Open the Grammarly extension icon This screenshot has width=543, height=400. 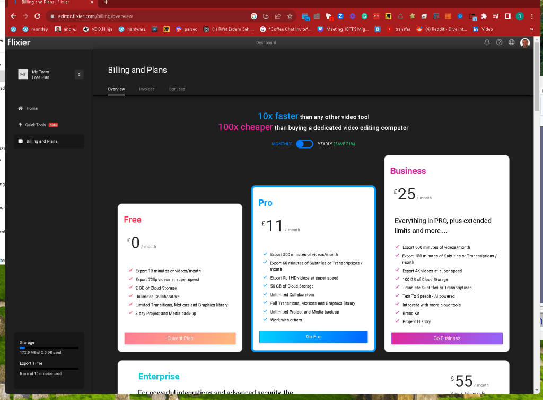364,16
